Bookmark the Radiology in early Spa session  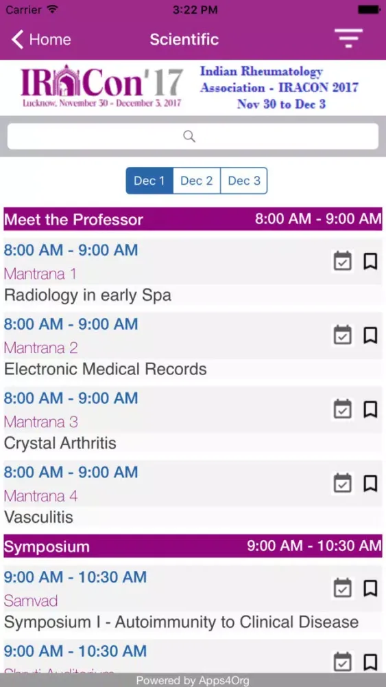click(370, 262)
